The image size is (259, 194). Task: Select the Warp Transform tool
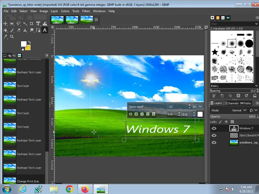coord(45,23)
